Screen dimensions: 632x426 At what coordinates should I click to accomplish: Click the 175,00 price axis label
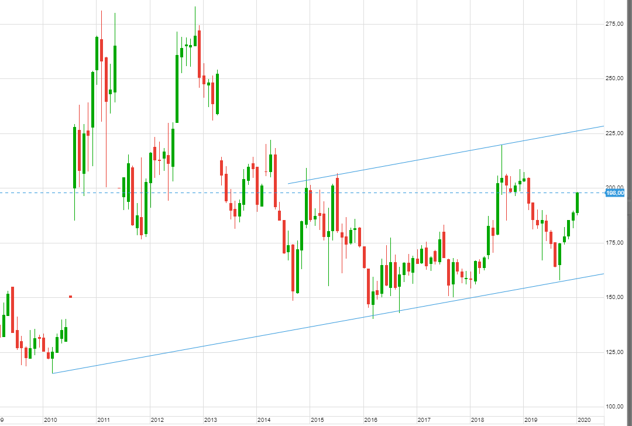(x=614, y=242)
